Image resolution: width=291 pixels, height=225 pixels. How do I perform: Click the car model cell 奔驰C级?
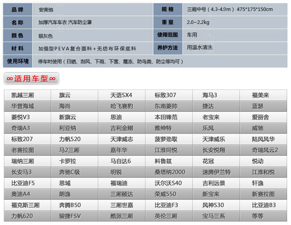(x=75, y=172)
